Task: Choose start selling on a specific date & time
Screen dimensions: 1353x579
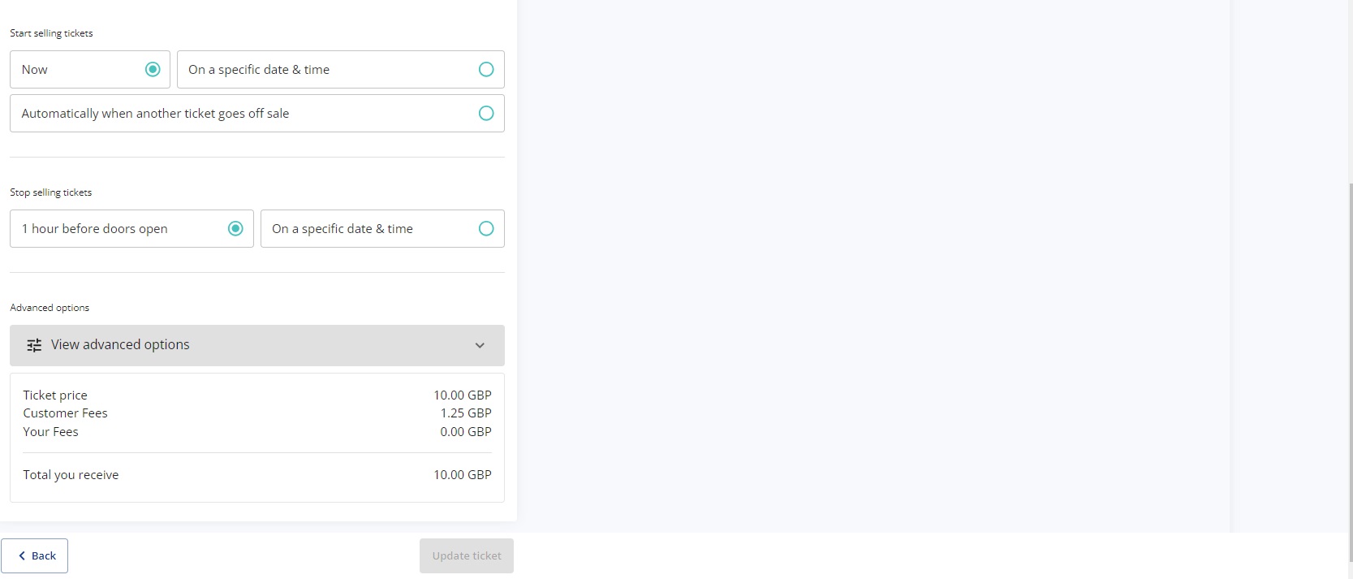Action: 341,70
